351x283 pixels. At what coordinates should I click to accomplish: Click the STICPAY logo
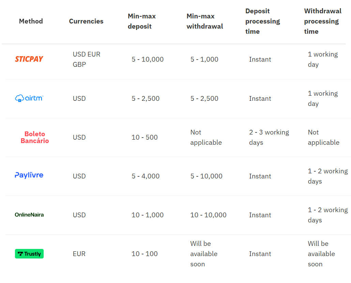29,59
